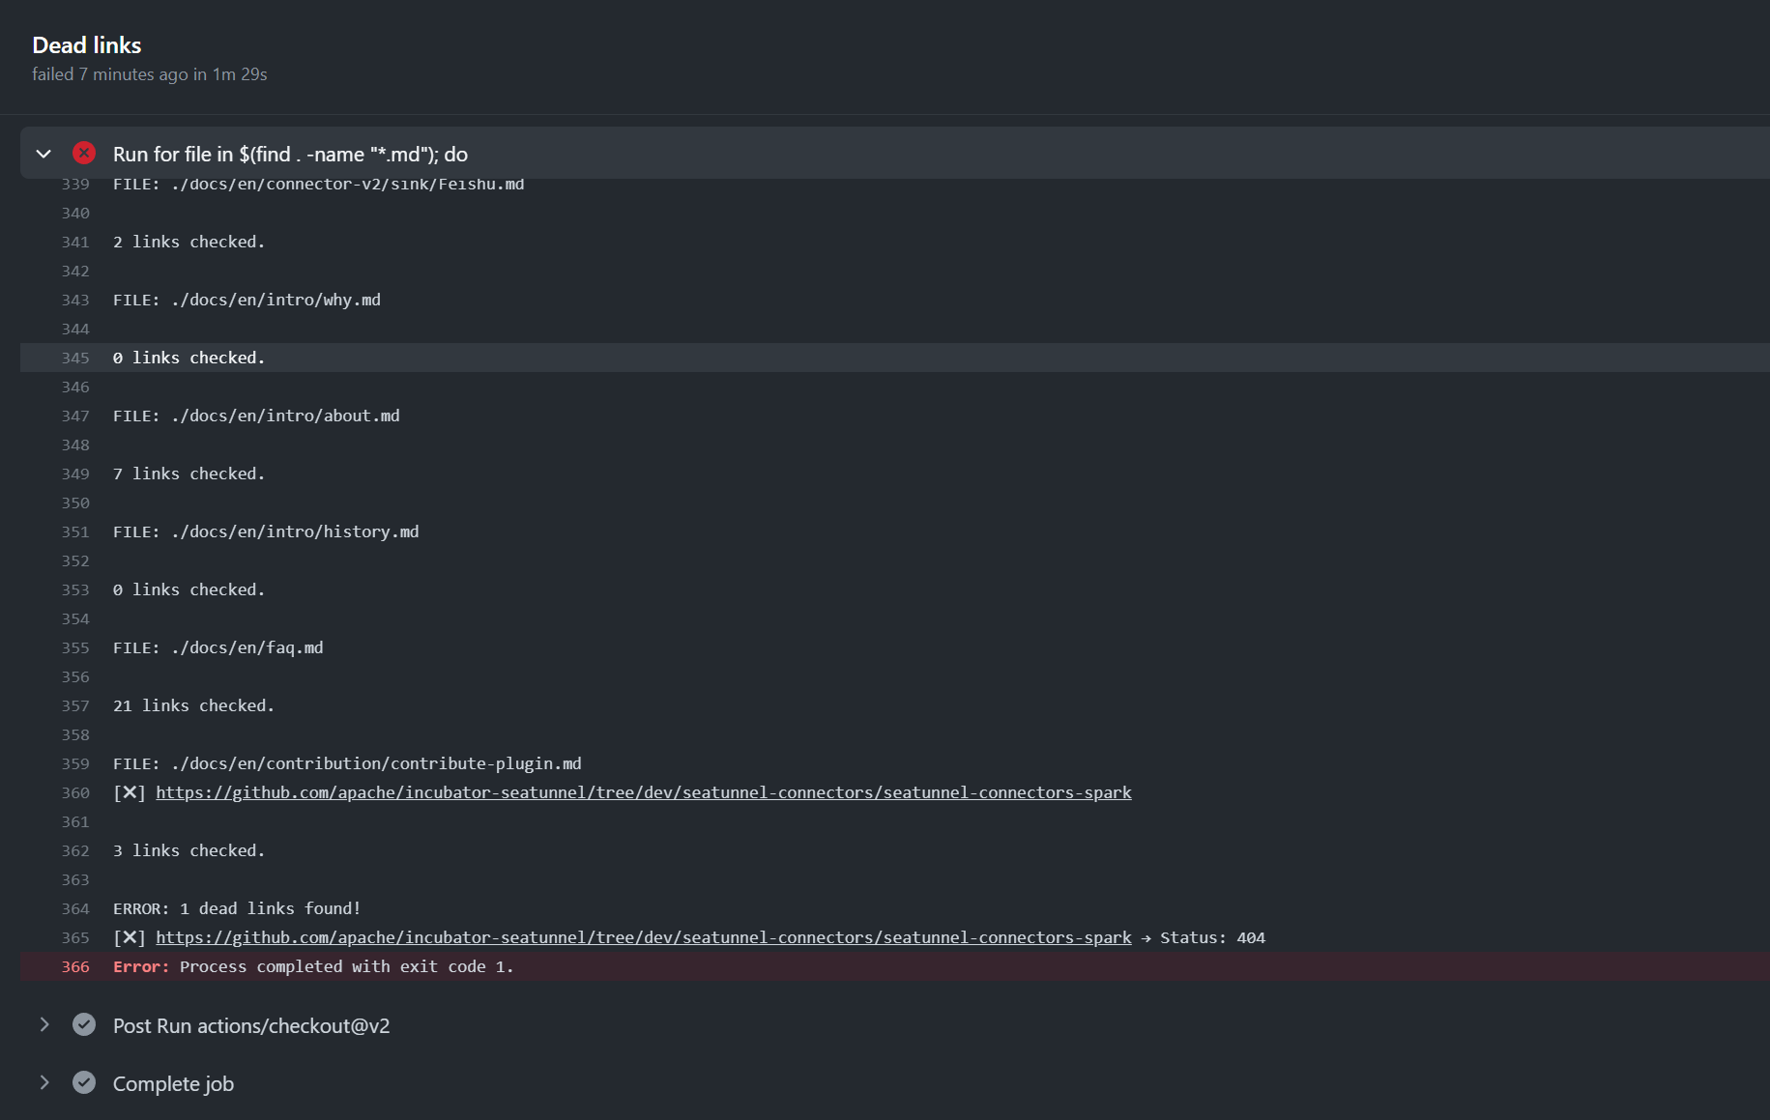Expand the Complete job step
Screen dimensions: 1770x1120
(x=44, y=1082)
